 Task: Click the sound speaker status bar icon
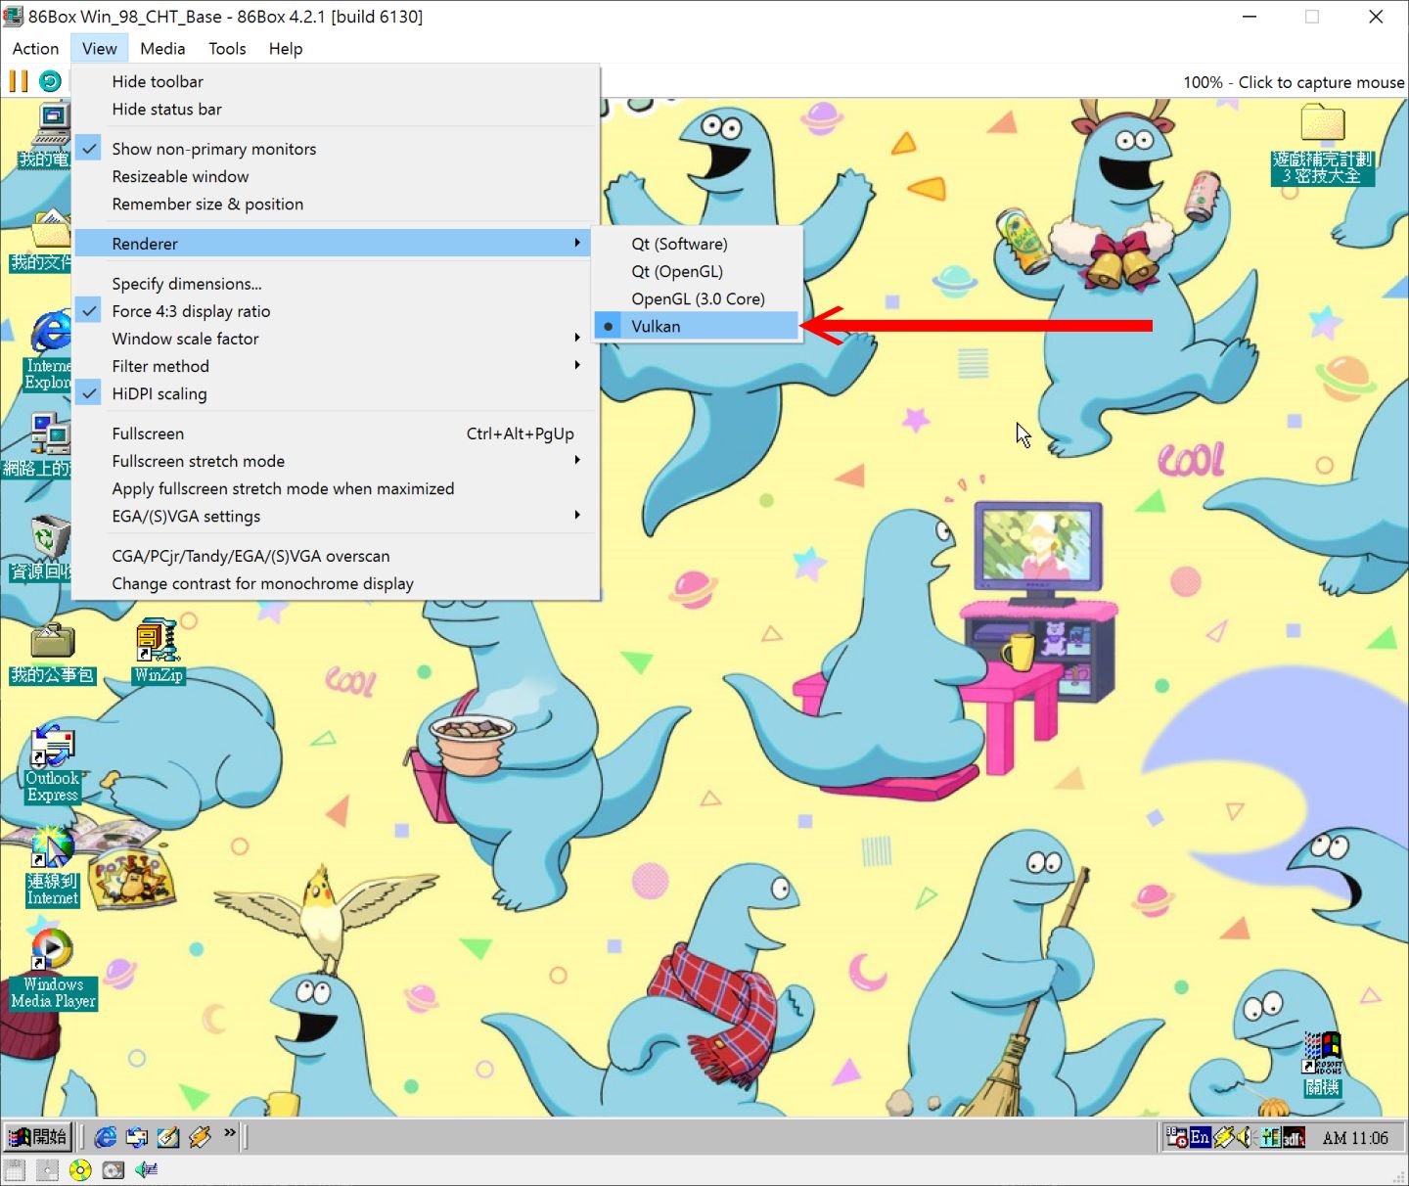pyautogui.click(x=147, y=1169)
